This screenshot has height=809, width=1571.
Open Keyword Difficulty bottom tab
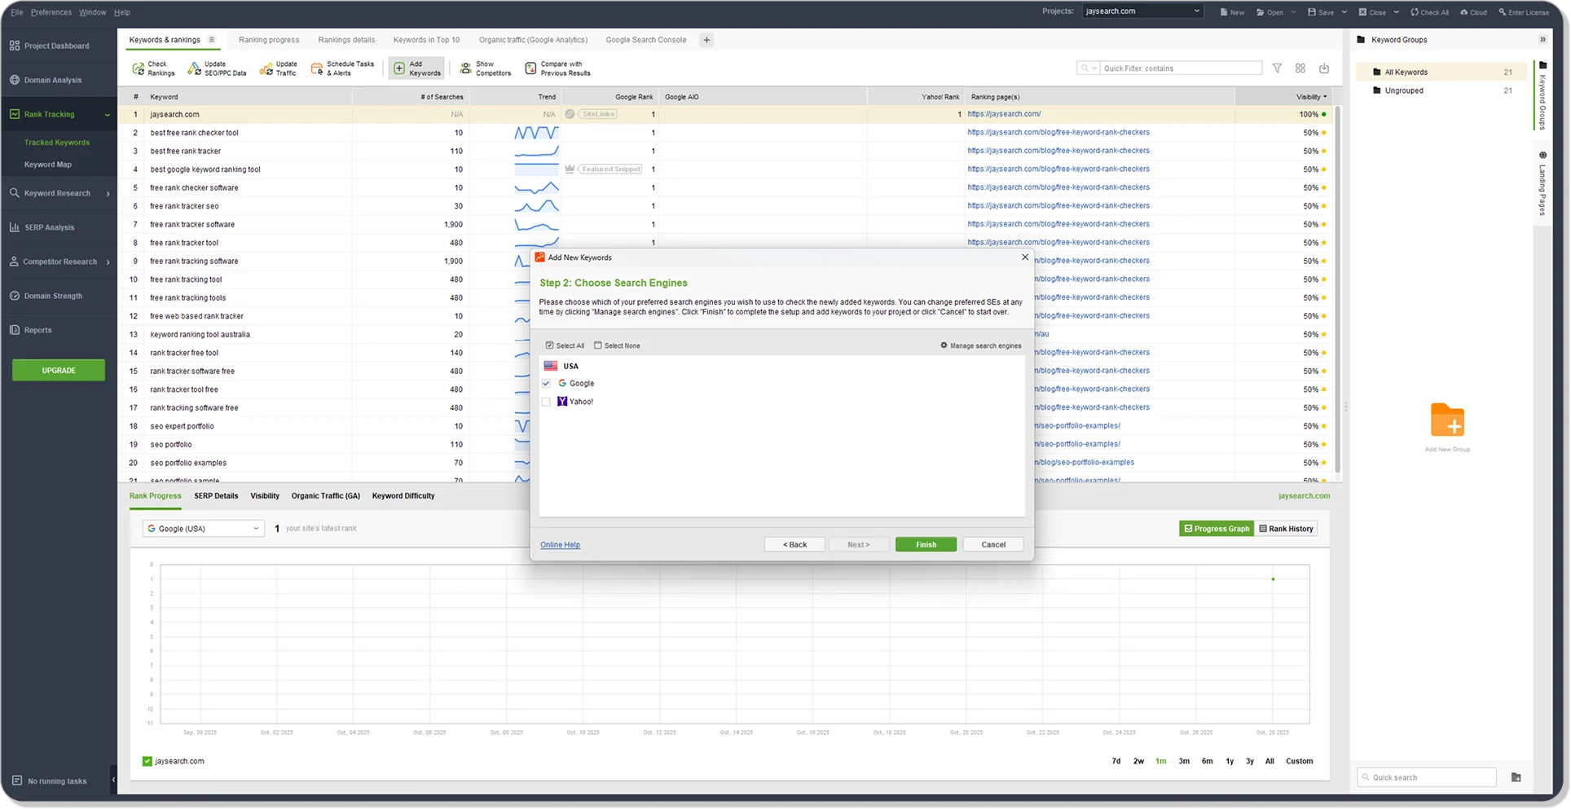tap(403, 496)
